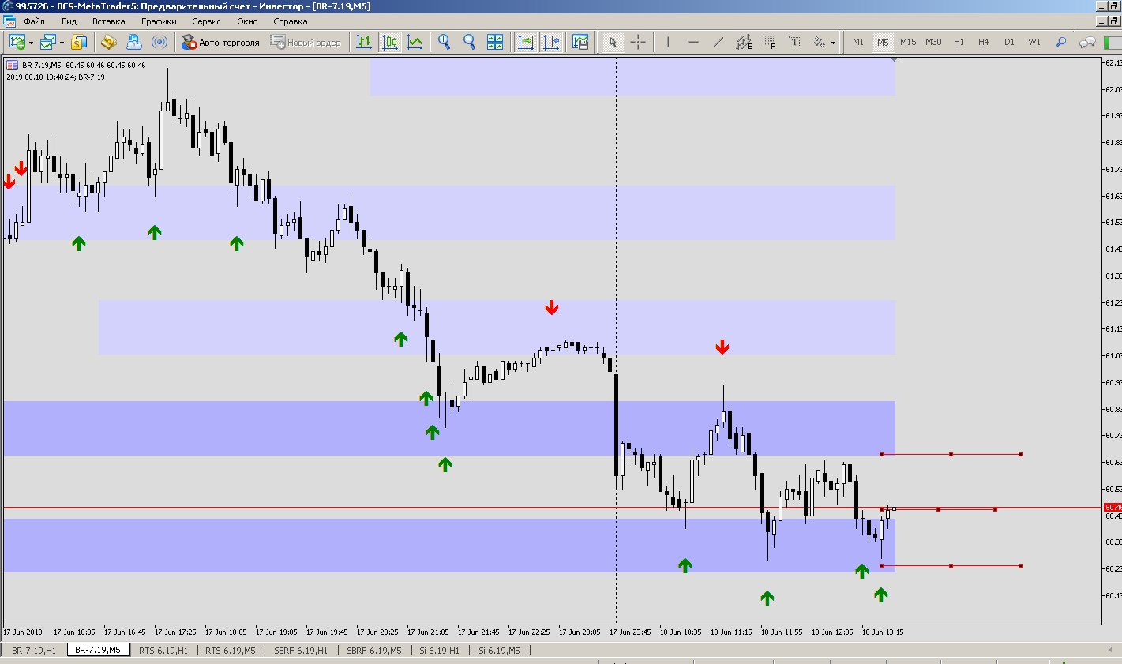Toggle chart auto-scroll to latest bar
1122x664 pixels.
[x=525, y=42]
